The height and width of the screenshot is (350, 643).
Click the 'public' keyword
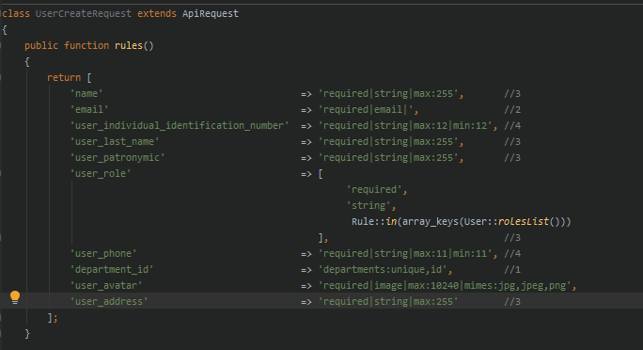[x=41, y=45]
